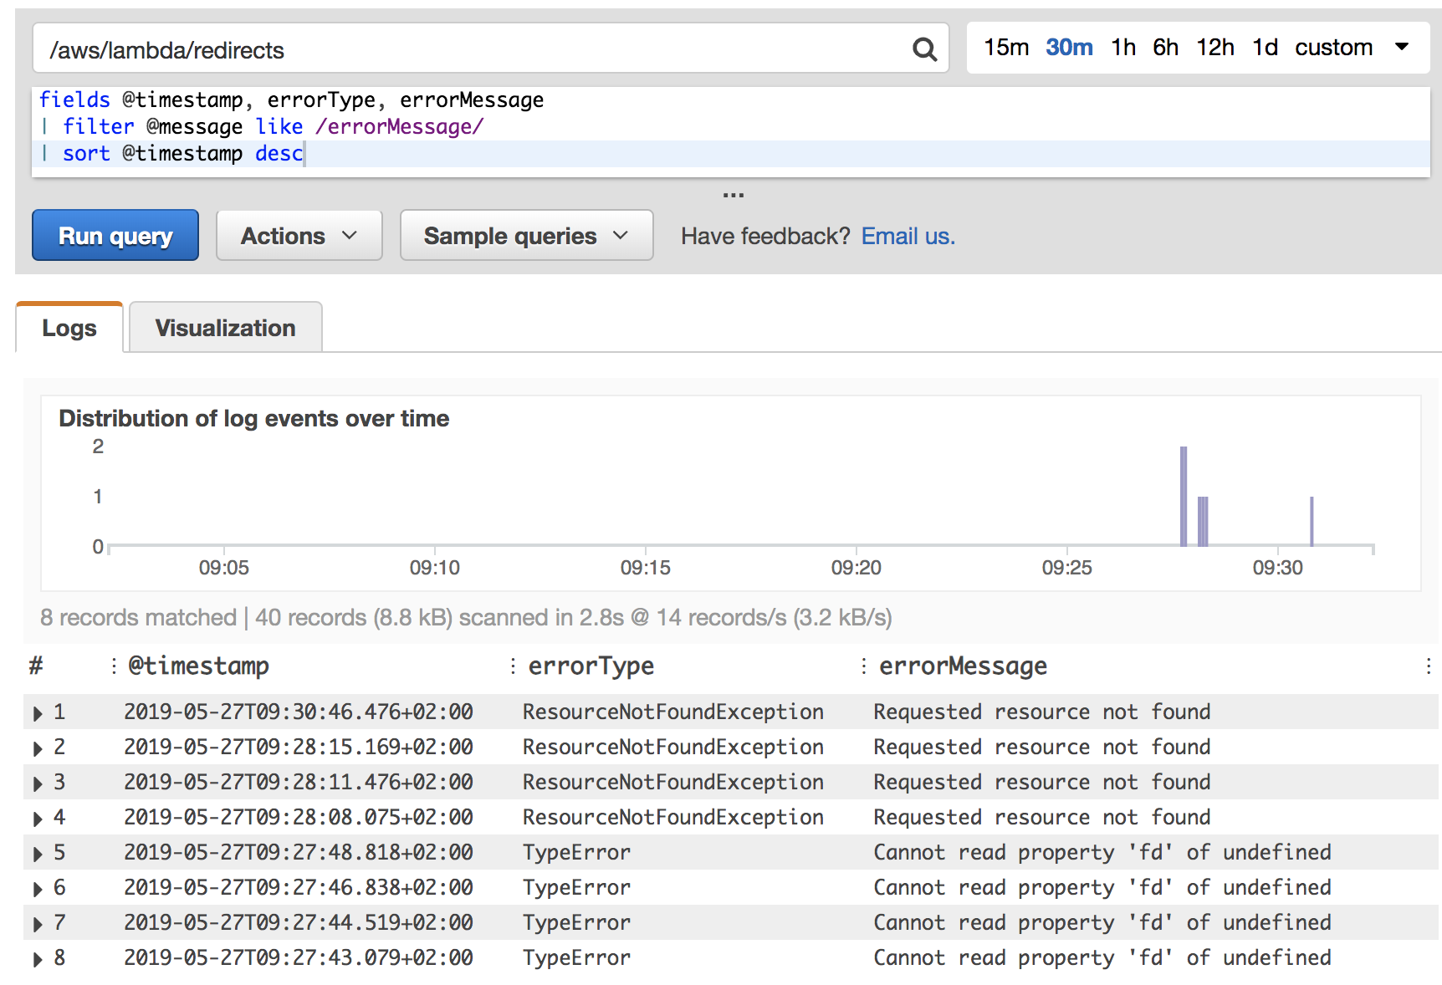Expand log record row 7
The height and width of the screenshot is (985, 1442).
(x=38, y=924)
